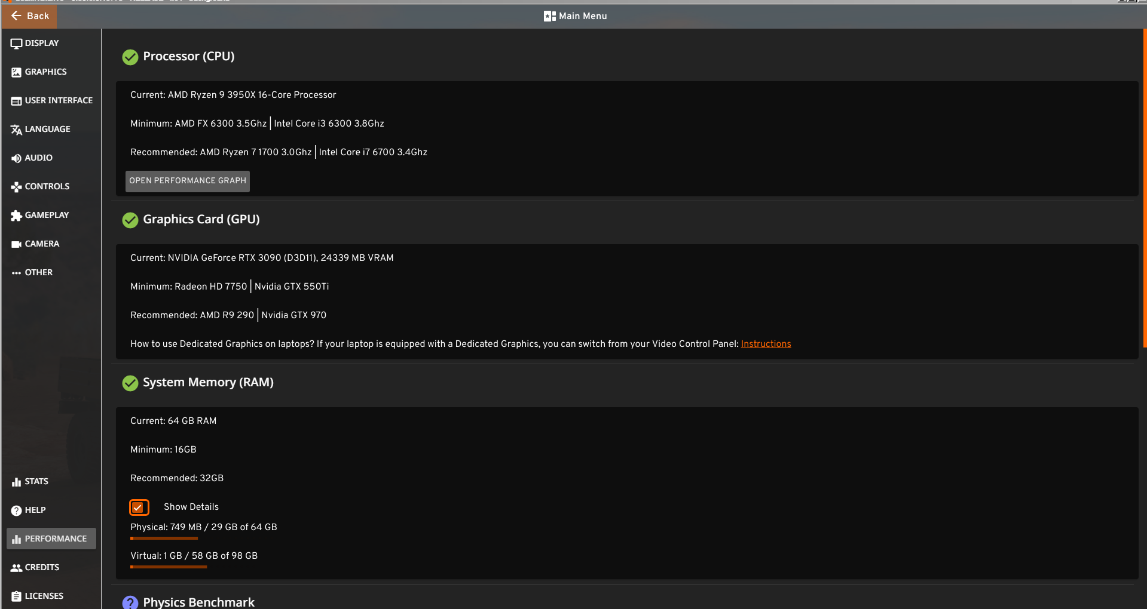Select the Performance sidebar entry
Viewport: 1147px width, 609px height.
tap(51, 539)
